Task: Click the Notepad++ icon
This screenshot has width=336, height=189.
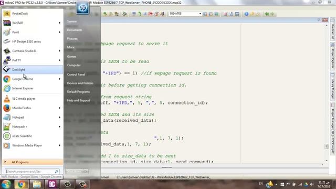Action: pos(7,127)
